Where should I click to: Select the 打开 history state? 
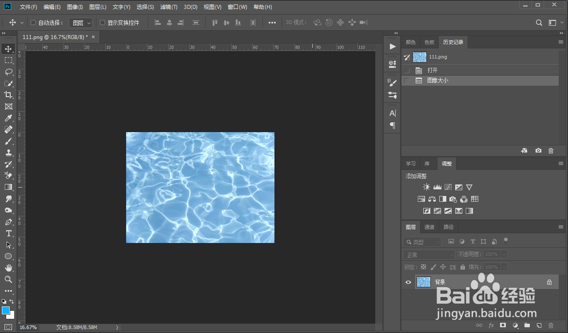(432, 71)
